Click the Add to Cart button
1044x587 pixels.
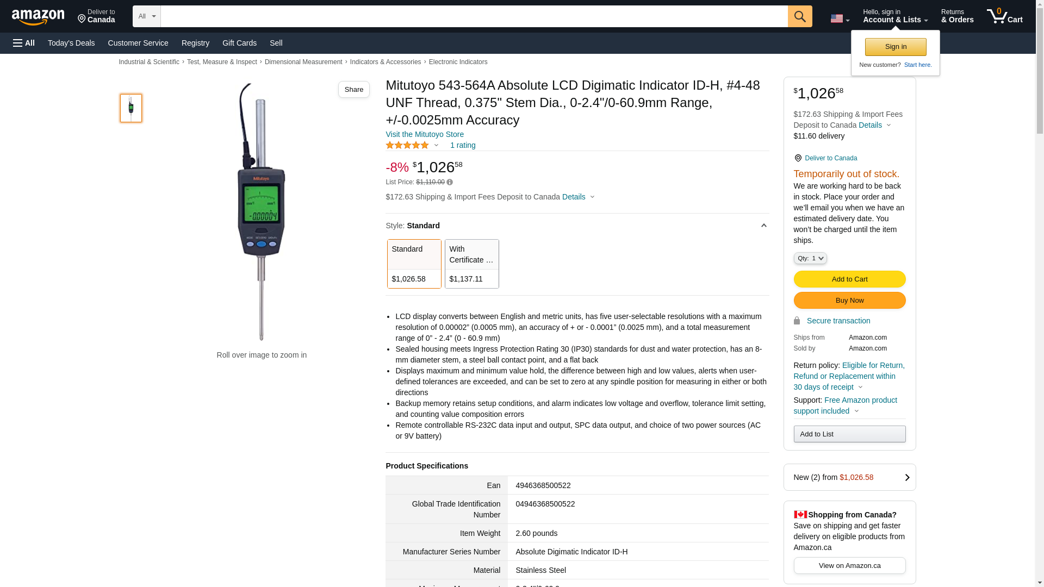pyautogui.click(x=849, y=279)
